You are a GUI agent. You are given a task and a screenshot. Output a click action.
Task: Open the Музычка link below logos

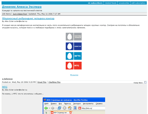click(x=74, y=75)
